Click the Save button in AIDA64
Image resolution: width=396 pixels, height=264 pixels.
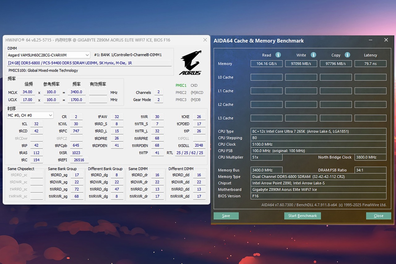(x=226, y=216)
